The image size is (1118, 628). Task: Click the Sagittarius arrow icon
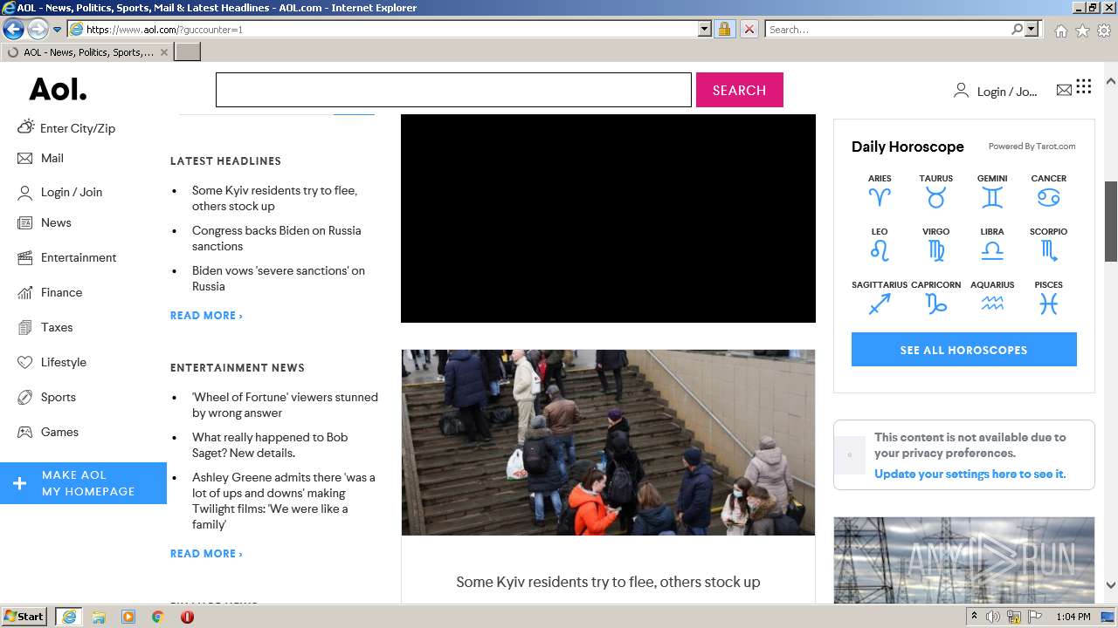point(880,304)
